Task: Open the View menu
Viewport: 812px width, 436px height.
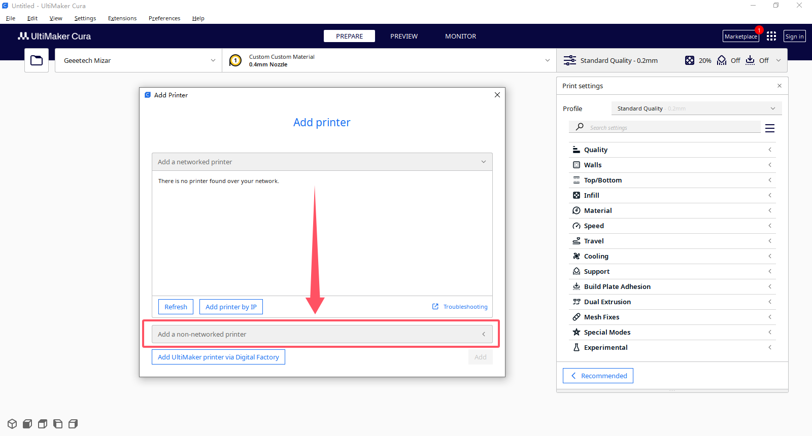Action: pyautogui.click(x=56, y=18)
